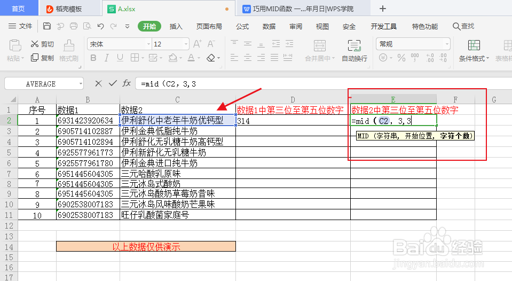Apply thousands separator format
The height and width of the screenshot is (281, 512).
tap(415, 58)
